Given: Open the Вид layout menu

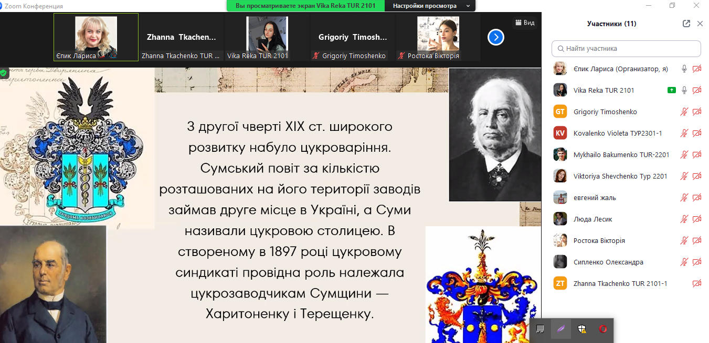Looking at the screenshot, I should (525, 23).
